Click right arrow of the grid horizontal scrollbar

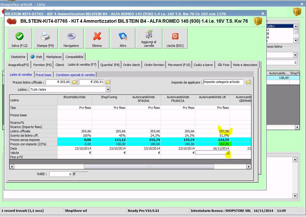point(249,166)
